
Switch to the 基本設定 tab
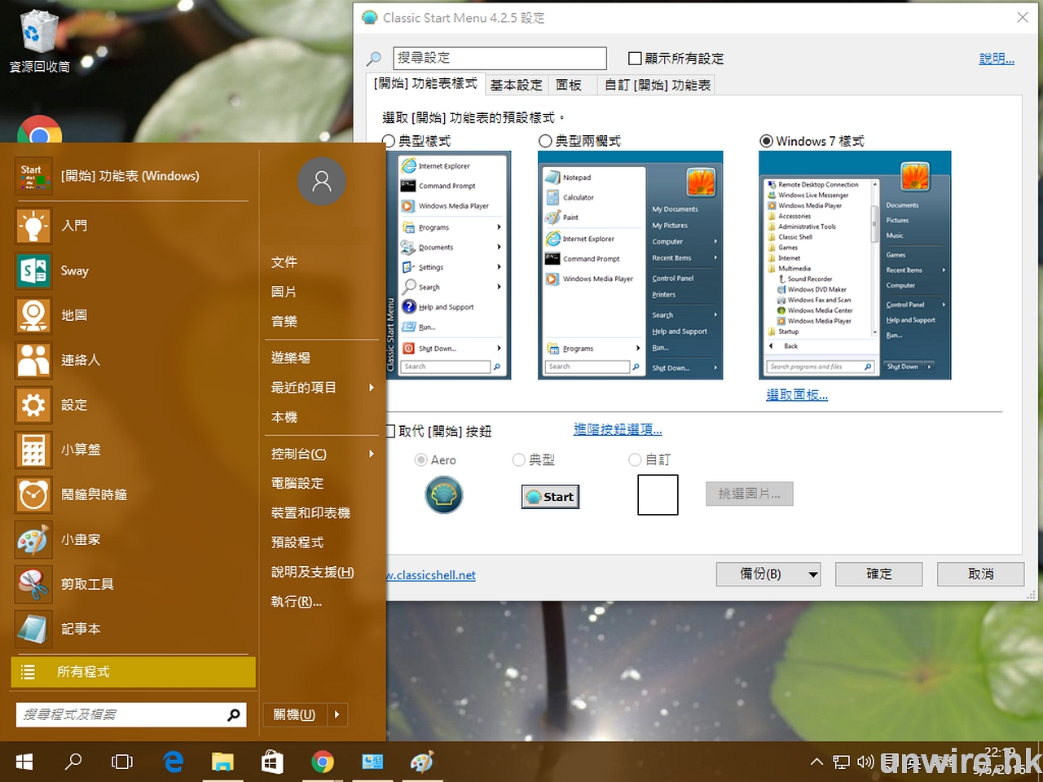[x=516, y=85]
